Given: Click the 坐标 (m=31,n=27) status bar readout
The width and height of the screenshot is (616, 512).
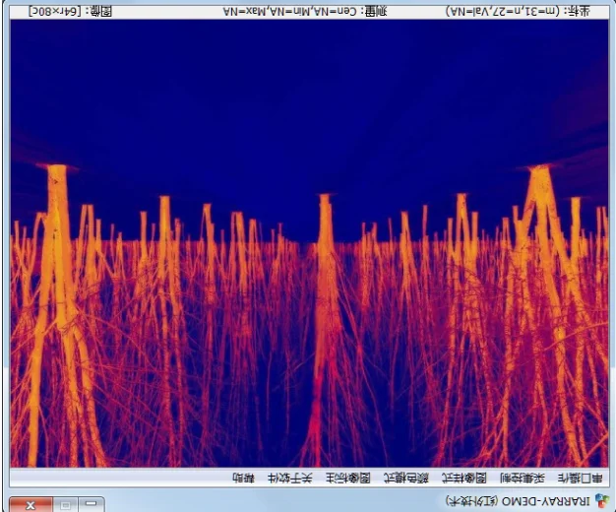Looking at the screenshot, I should 518,12.
